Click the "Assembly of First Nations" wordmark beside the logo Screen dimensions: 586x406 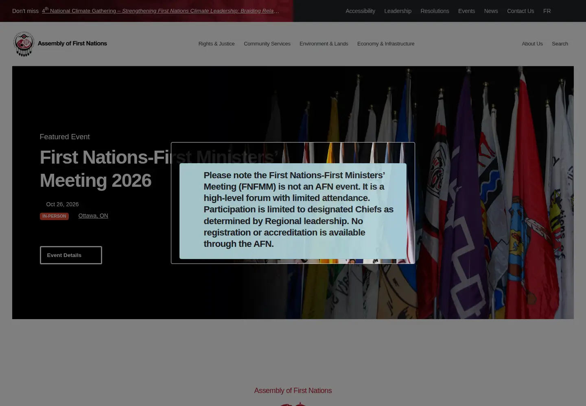coord(72,43)
